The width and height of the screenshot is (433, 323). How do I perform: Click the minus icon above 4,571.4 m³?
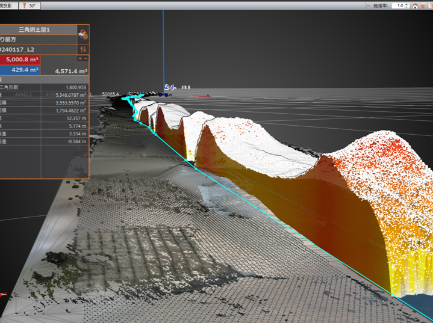point(86,58)
